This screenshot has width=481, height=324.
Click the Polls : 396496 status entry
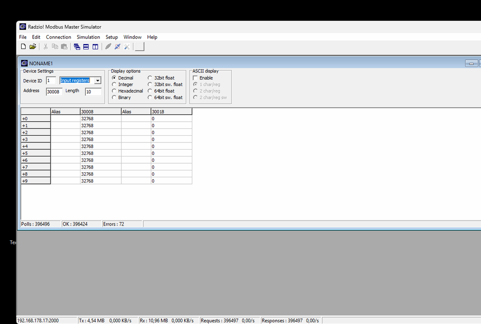coord(40,224)
